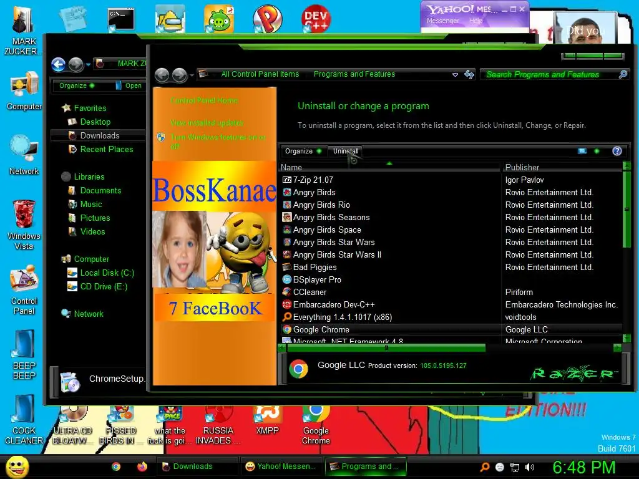The height and width of the screenshot is (479, 639).
Task: Select Desktop in Favorites sidebar
Action: tap(95, 122)
